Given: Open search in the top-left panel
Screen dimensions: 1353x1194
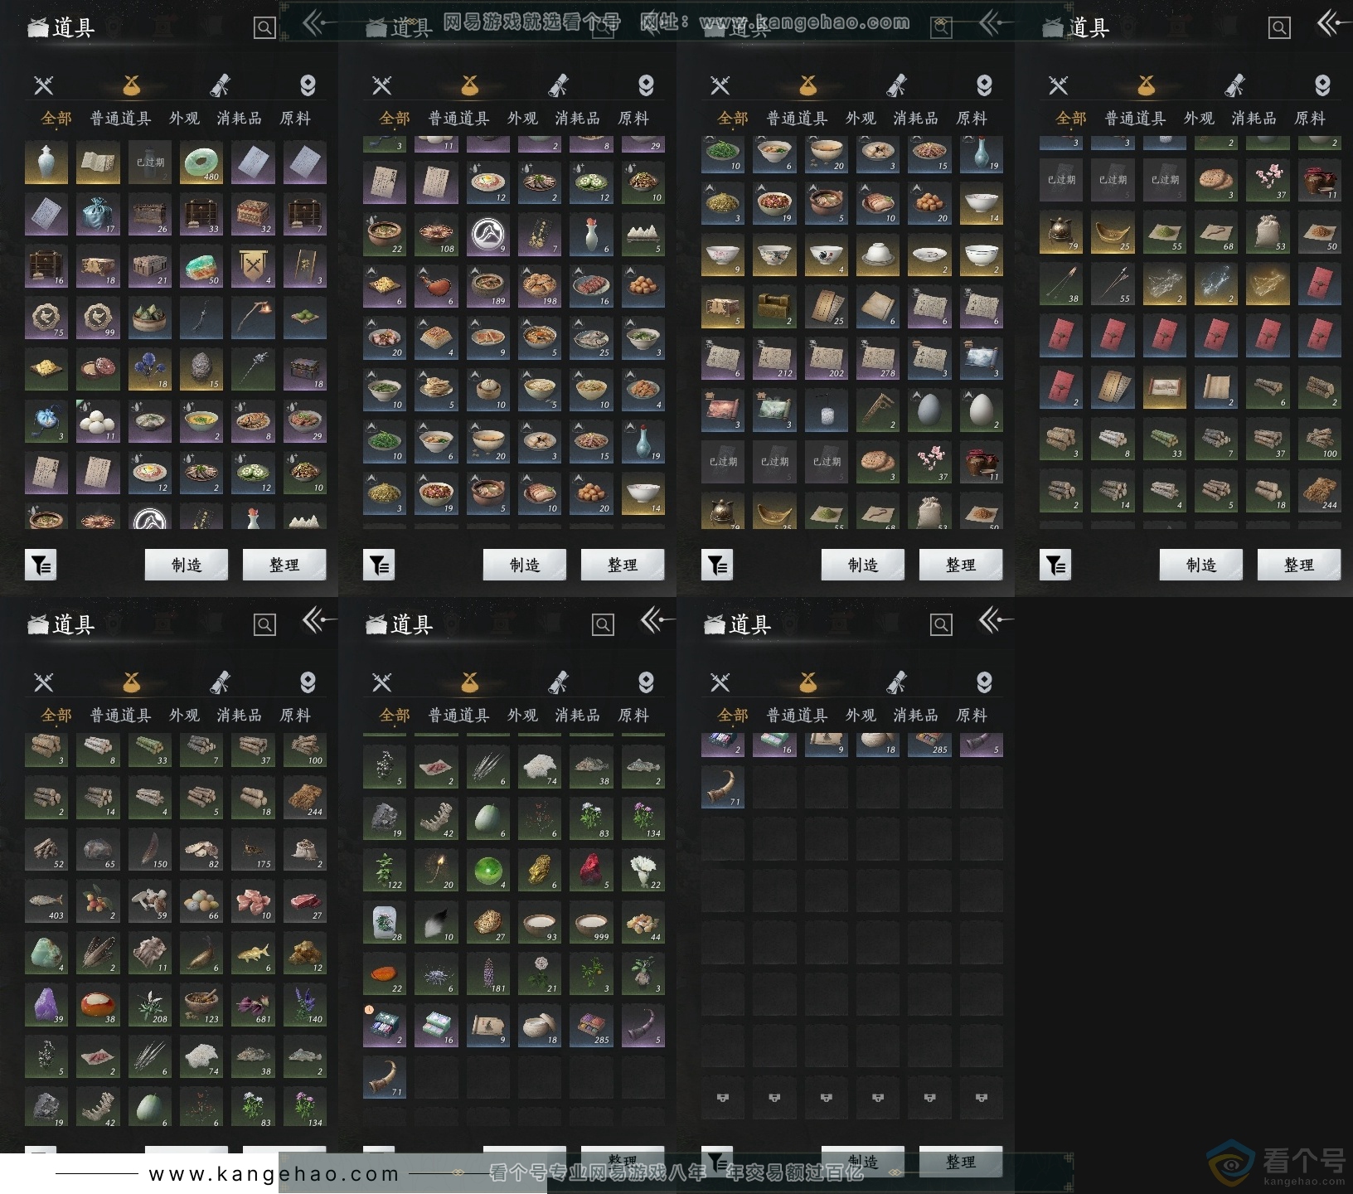Looking at the screenshot, I should tap(264, 28).
